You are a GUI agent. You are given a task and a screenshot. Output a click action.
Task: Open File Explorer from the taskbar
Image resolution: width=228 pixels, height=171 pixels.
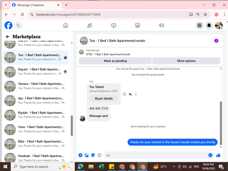pos(91,167)
